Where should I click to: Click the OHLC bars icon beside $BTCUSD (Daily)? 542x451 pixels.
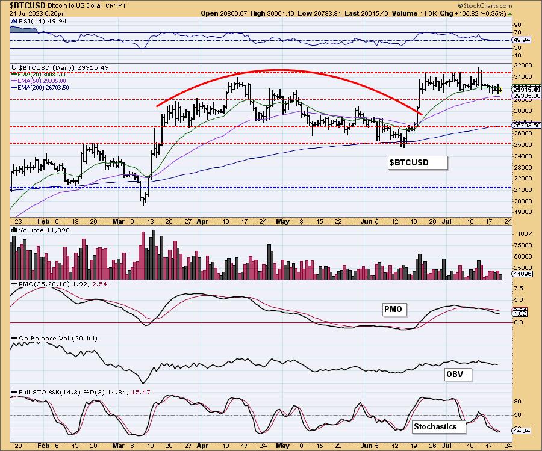point(14,67)
